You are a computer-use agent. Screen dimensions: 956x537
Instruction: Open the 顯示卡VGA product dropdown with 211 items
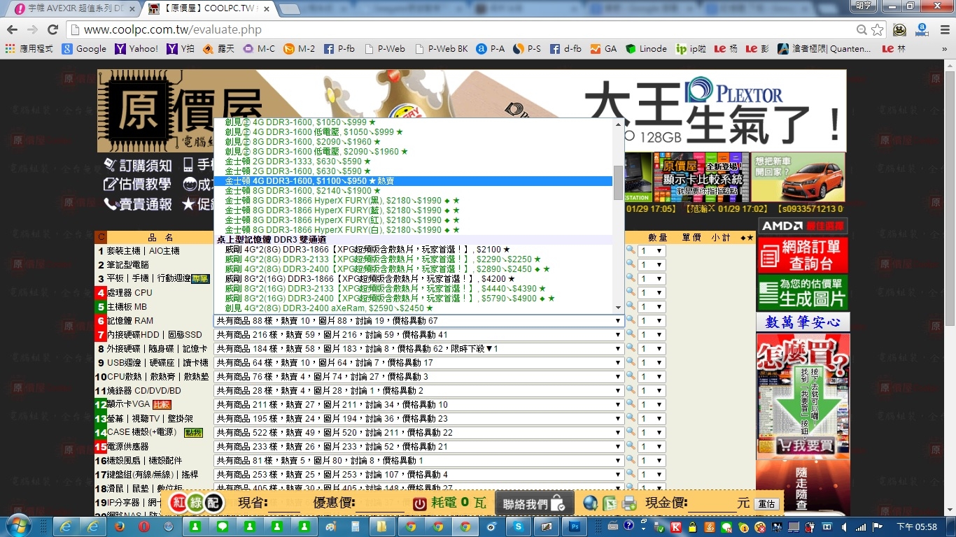coord(419,405)
